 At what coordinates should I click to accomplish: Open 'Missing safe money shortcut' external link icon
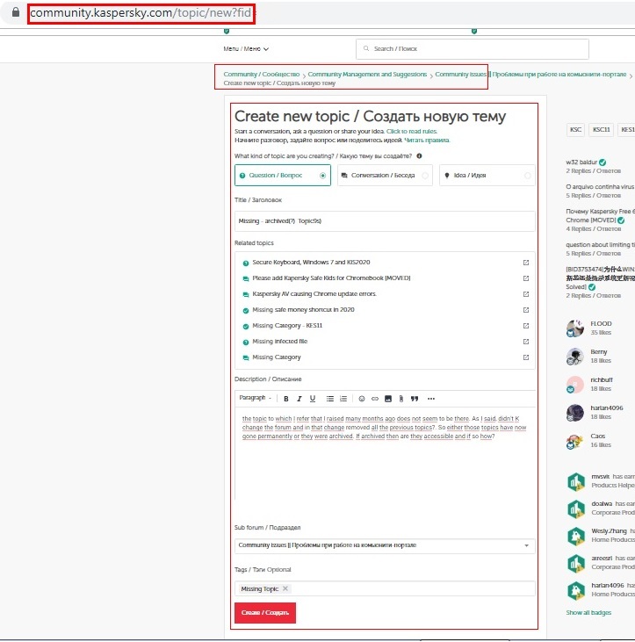pos(526,310)
